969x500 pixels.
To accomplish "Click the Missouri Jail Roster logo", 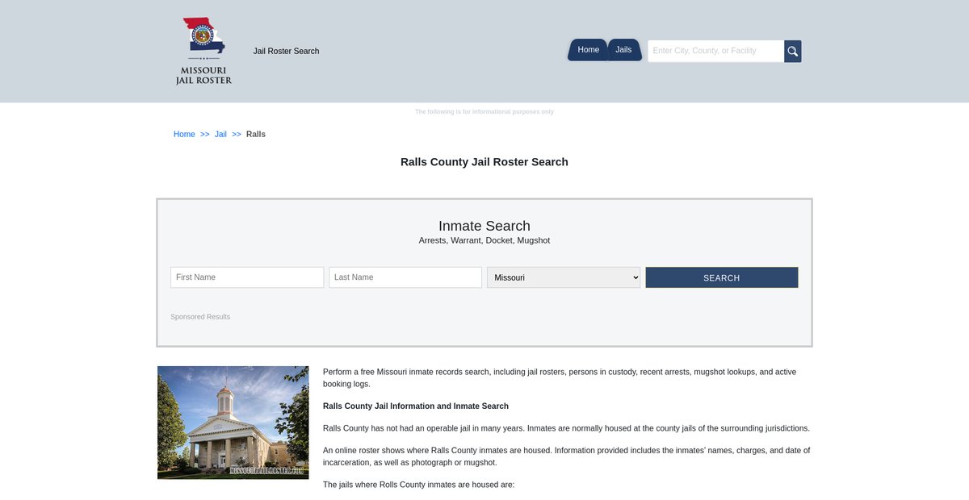I will 203,51.
